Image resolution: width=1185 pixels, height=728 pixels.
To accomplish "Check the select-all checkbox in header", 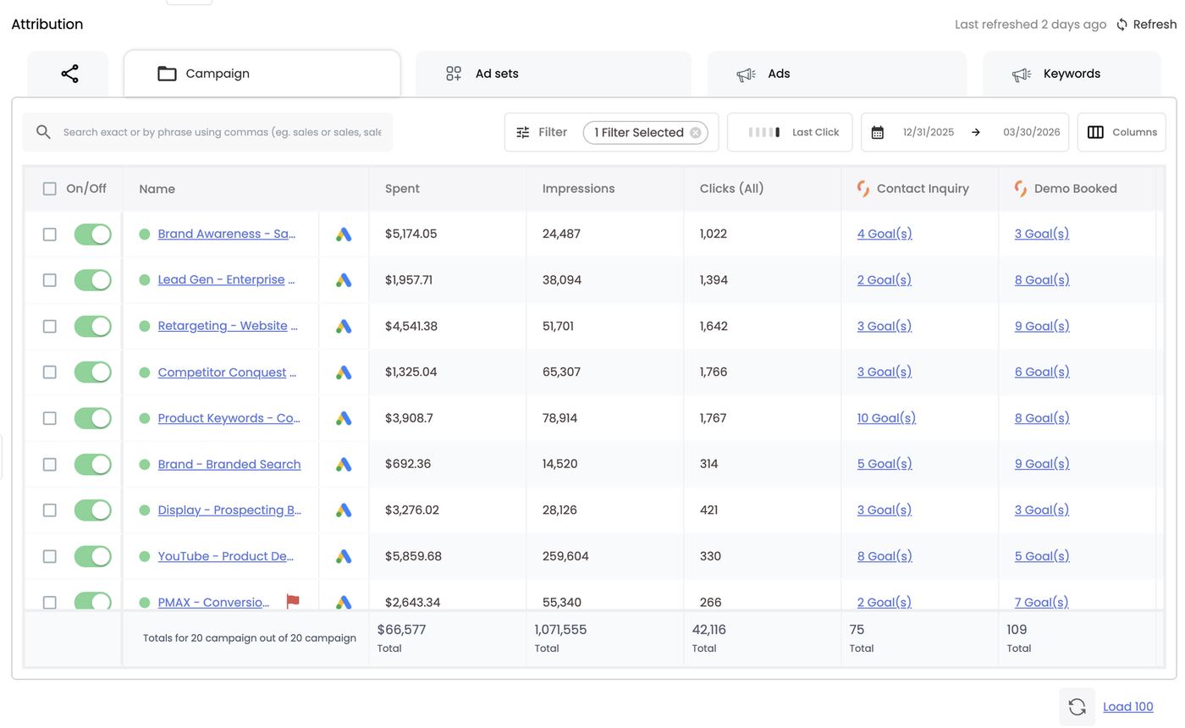I will click(x=50, y=189).
